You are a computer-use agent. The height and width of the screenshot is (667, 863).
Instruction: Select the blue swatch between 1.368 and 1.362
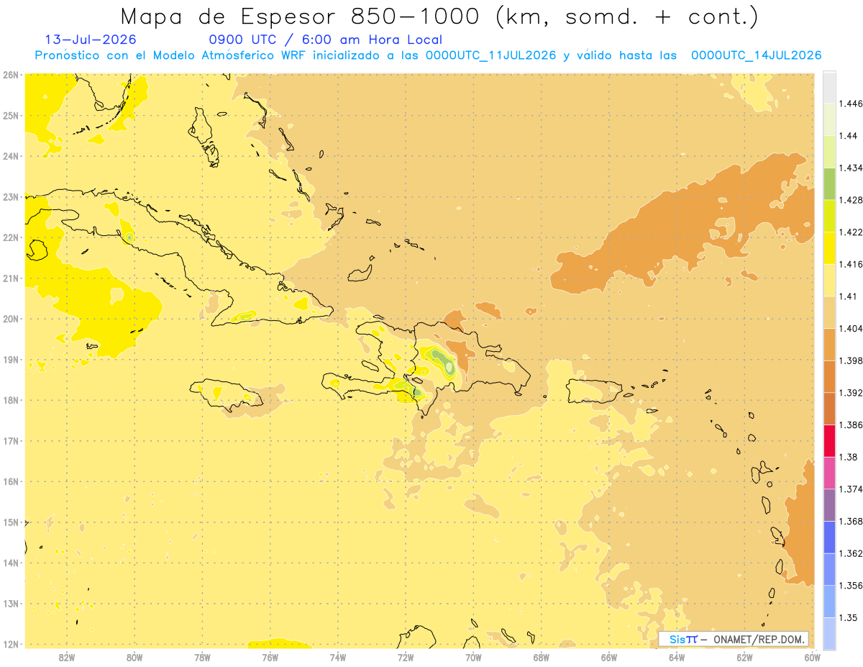point(829,537)
